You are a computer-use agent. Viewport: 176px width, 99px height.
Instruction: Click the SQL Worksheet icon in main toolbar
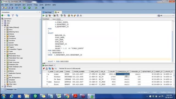[x=36, y=8]
